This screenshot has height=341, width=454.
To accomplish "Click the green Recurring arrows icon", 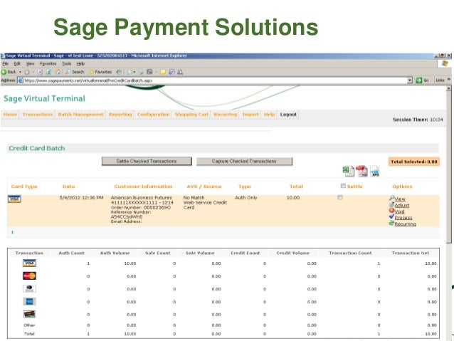I will pyautogui.click(x=392, y=223).
